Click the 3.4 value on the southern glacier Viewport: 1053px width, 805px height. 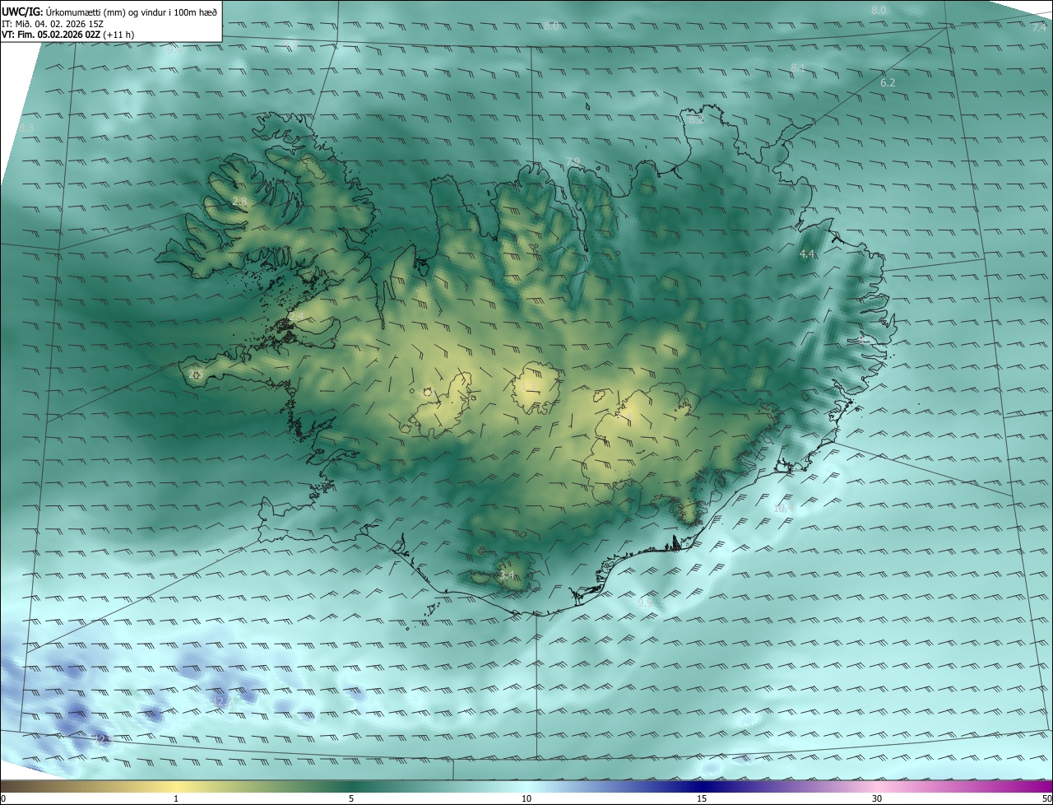pyautogui.click(x=507, y=575)
